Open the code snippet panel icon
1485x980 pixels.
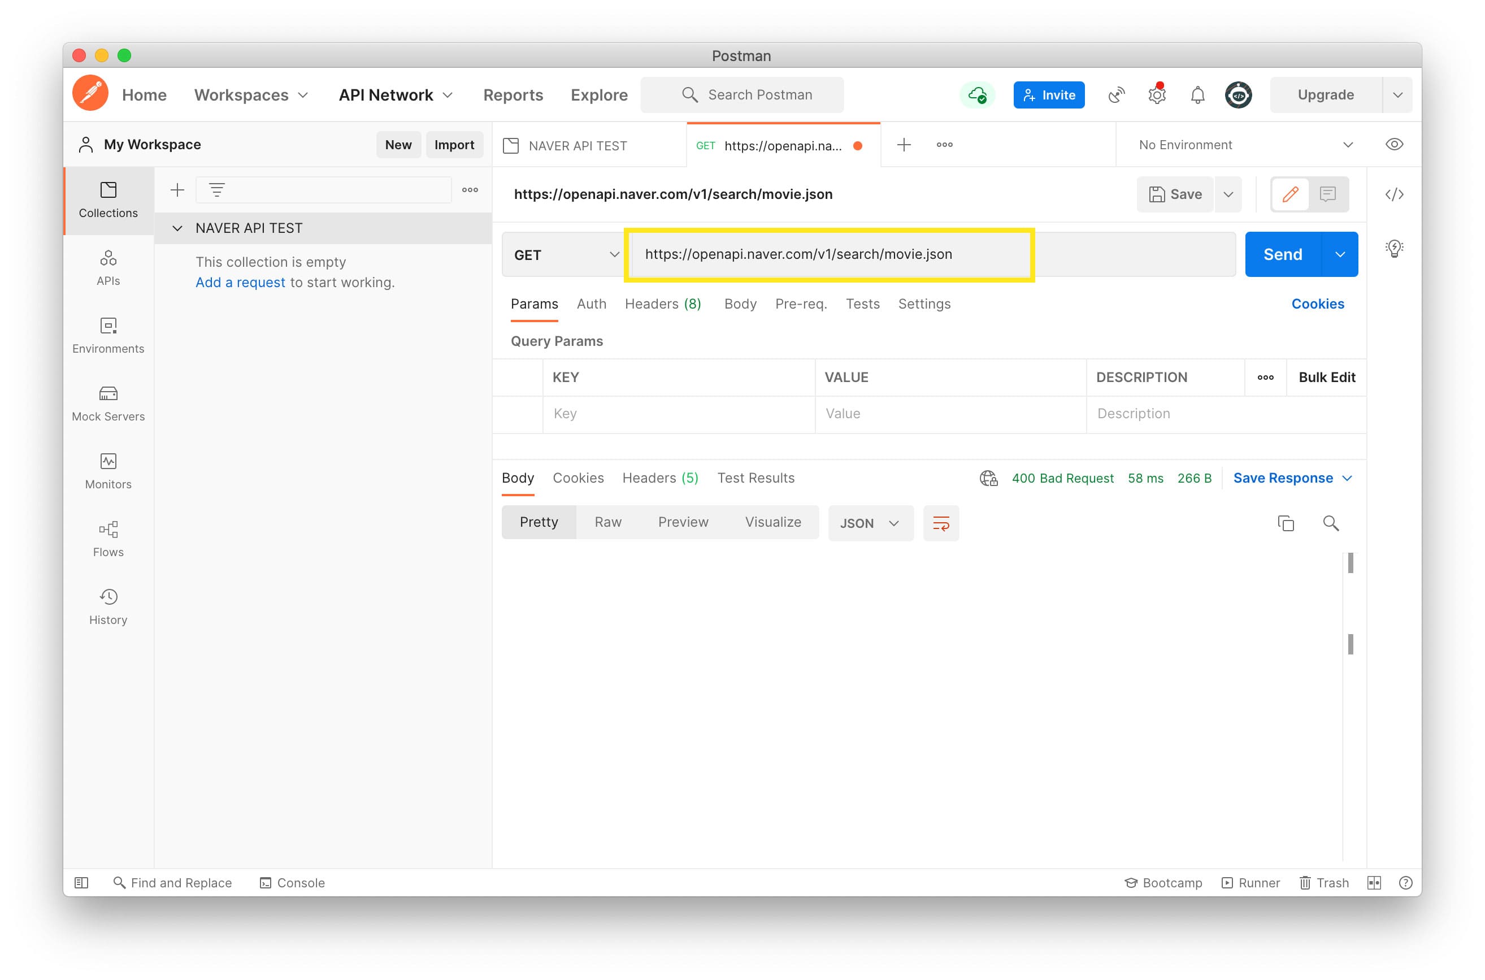[1394, 194]
